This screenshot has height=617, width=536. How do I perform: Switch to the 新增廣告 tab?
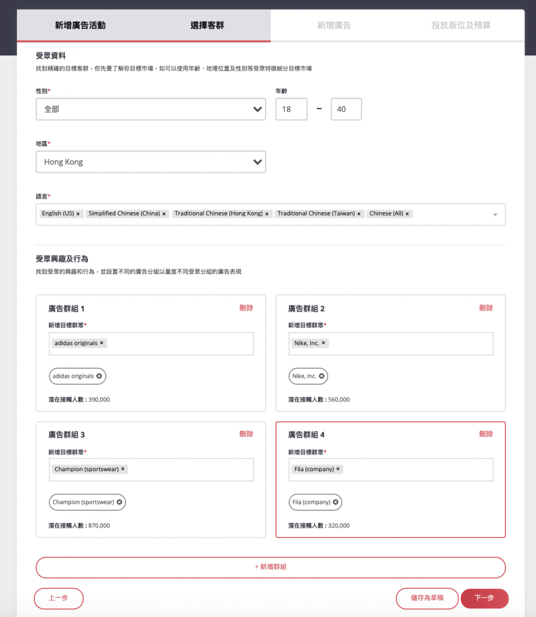(334, 25)
